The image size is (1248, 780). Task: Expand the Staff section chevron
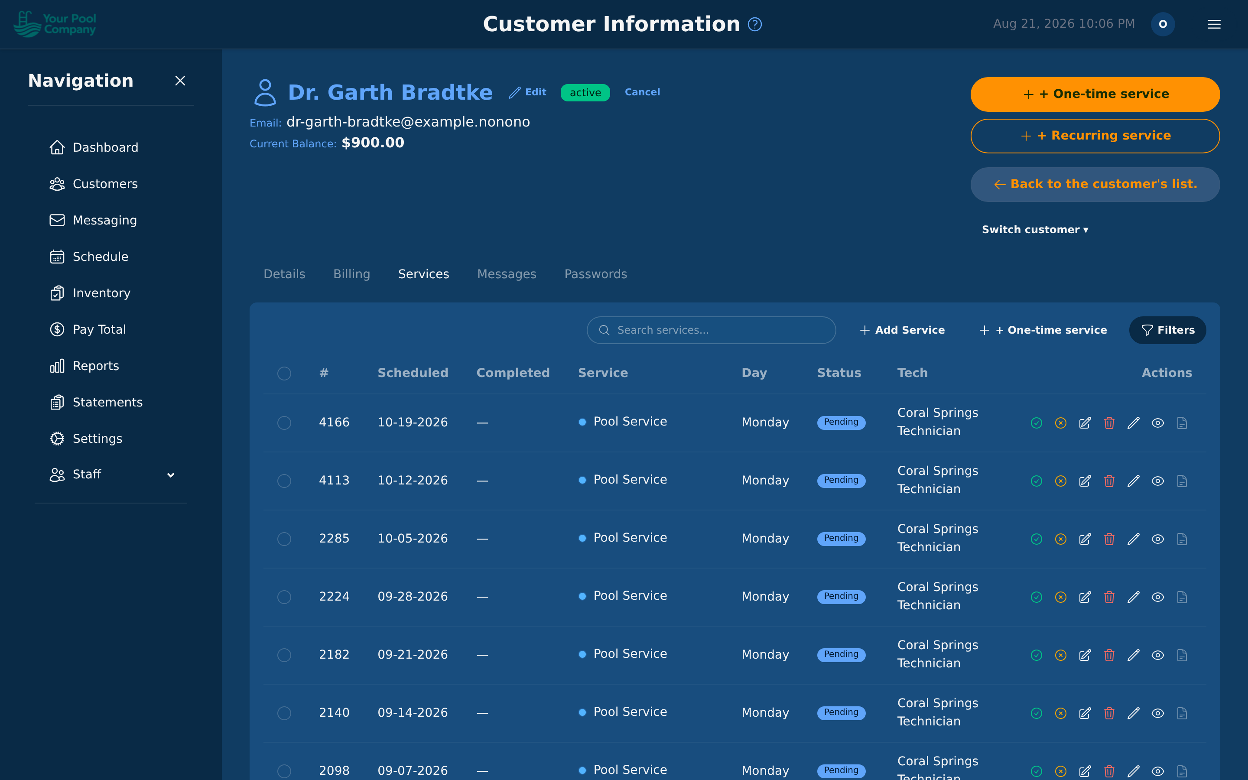[171, 475]
